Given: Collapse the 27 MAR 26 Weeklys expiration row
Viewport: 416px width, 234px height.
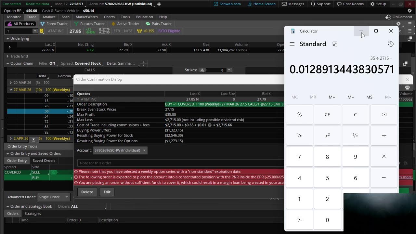Looking at the screenshot, I should coord(11,90).
